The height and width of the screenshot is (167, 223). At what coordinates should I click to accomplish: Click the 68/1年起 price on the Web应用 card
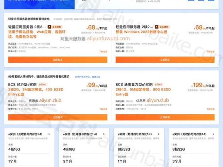(97, 28)
